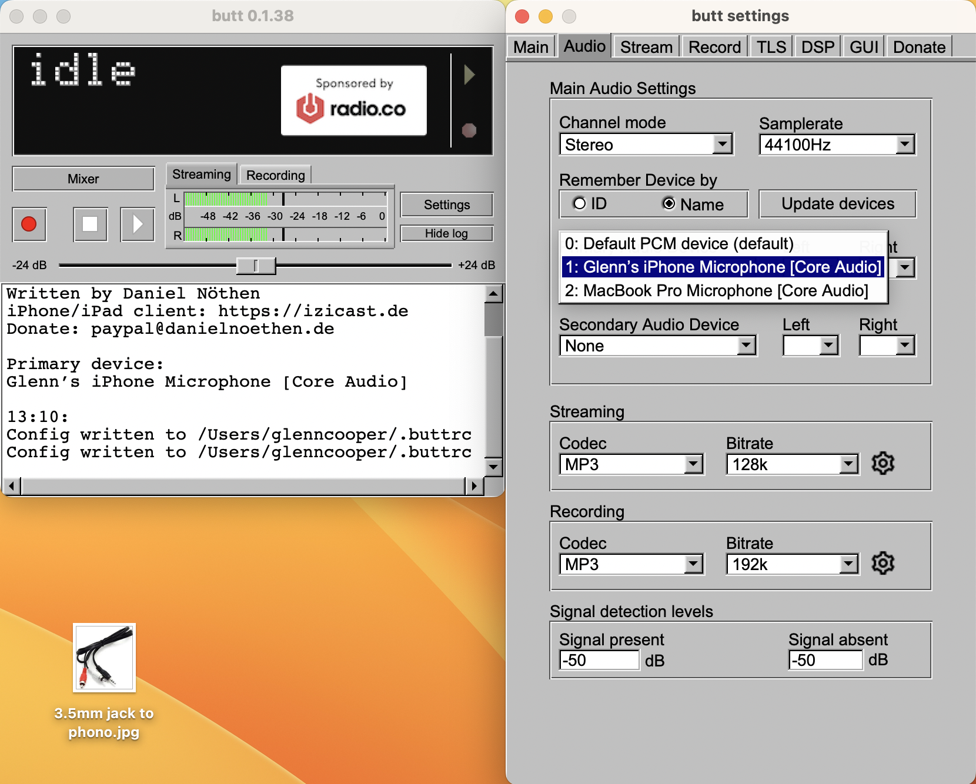Image resolution: width=976 pixels, height=784 pixels.
Task: Open recording codec settings gear icon
Action: coord(883,564)
